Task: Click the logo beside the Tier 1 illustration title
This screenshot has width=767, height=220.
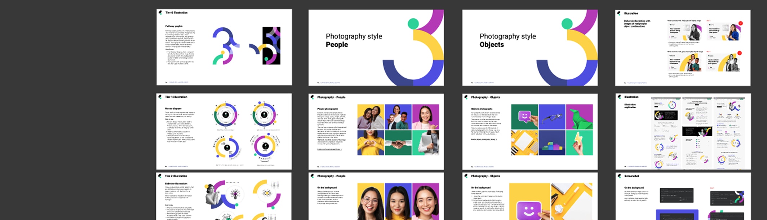Action: point(160,97)
